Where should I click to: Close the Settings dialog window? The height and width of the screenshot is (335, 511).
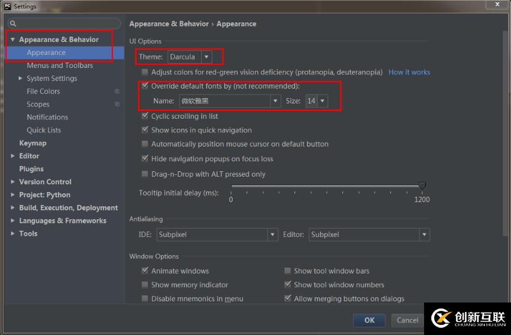coord(495,5)
